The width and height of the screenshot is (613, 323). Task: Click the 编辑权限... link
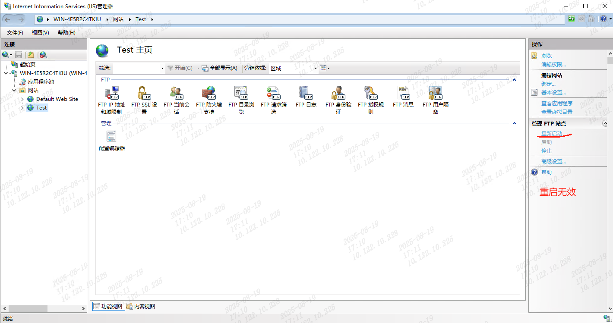553,65
